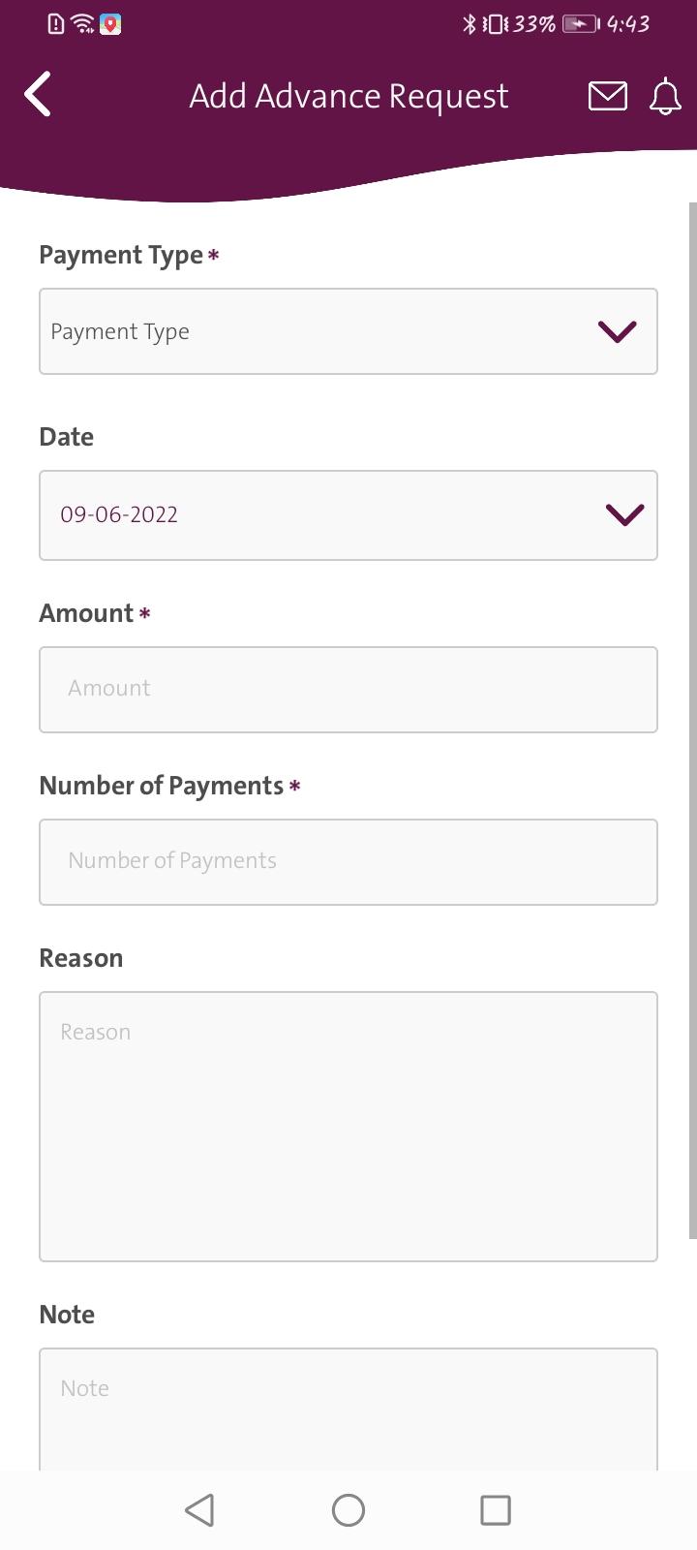Click the page vertical scrollbar

coord(692,720)
